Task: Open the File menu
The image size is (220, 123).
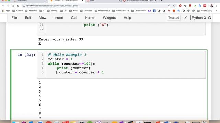Action: click(14, 18)
